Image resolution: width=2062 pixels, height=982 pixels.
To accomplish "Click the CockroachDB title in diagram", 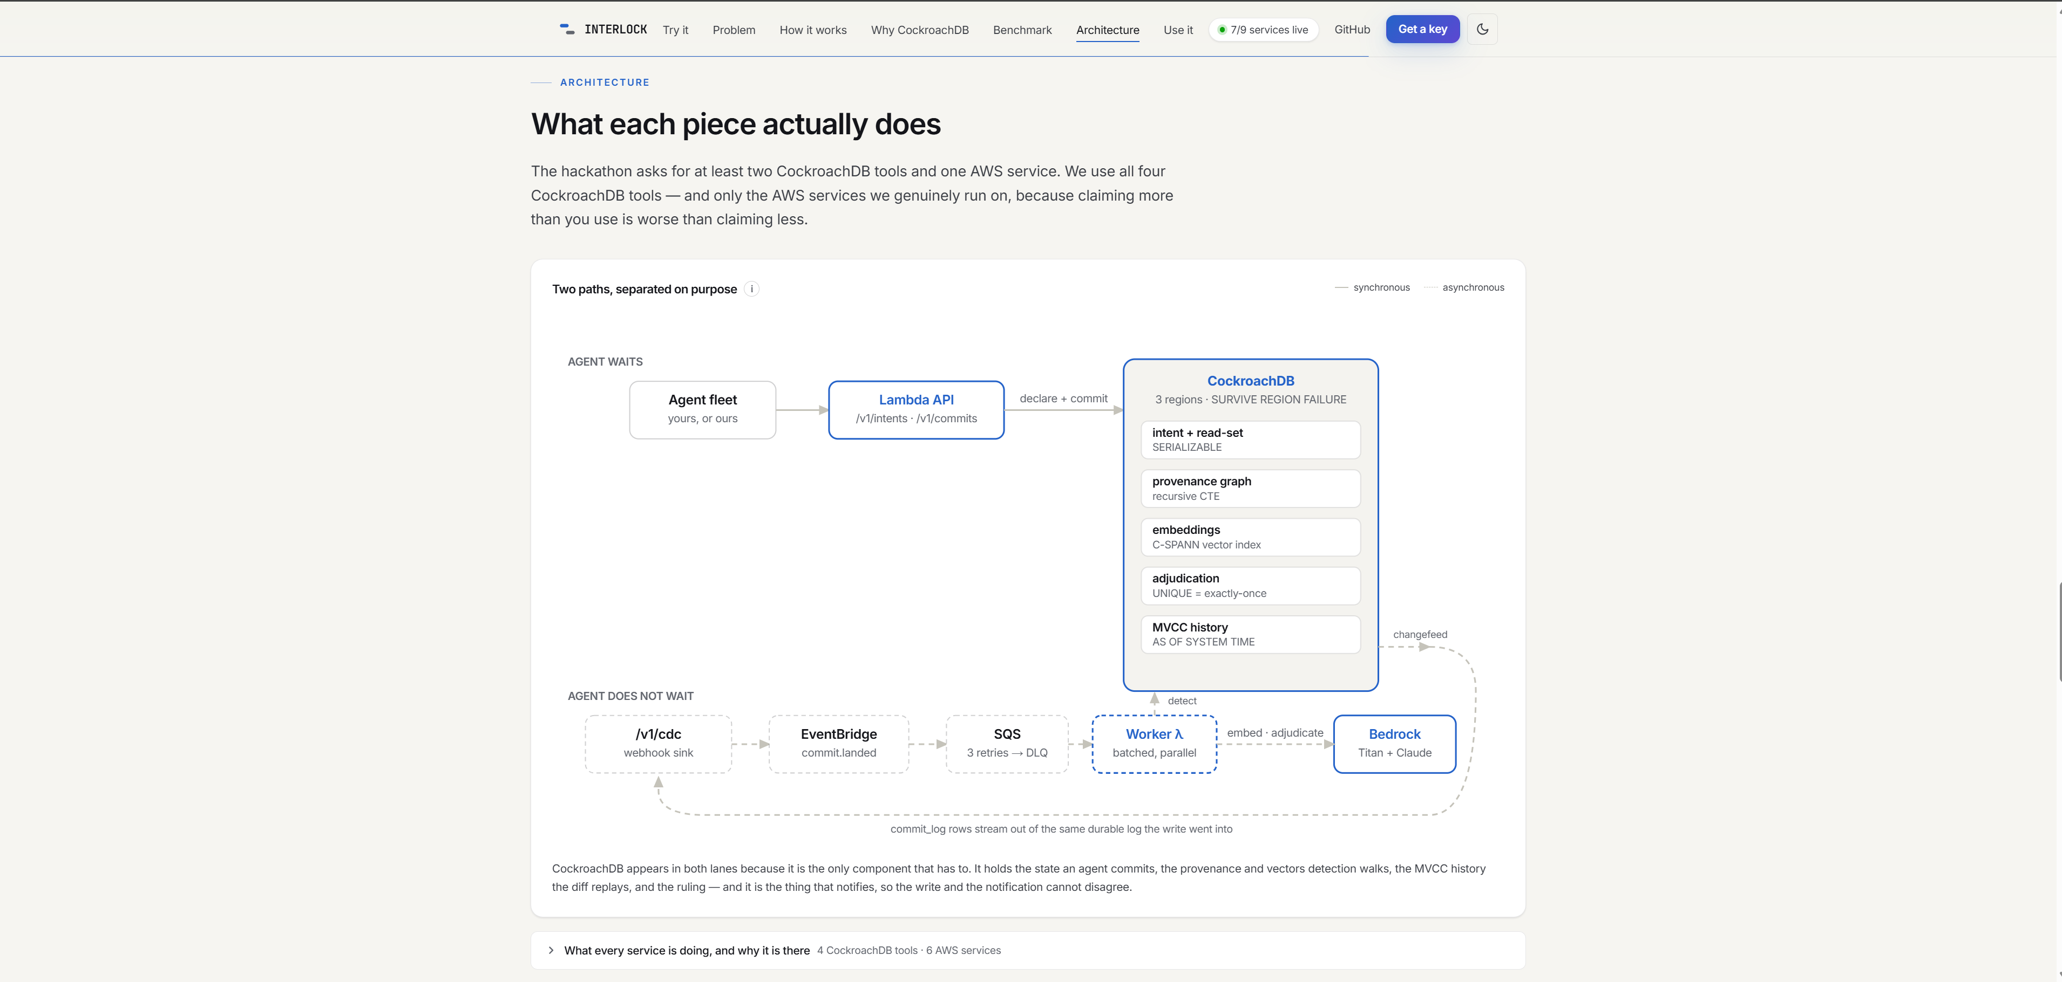I will [1250, 381].
